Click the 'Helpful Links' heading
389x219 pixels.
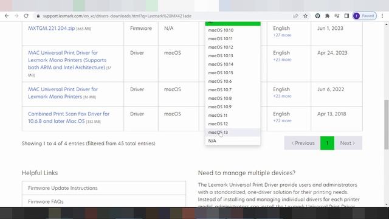tap(40, 173)
